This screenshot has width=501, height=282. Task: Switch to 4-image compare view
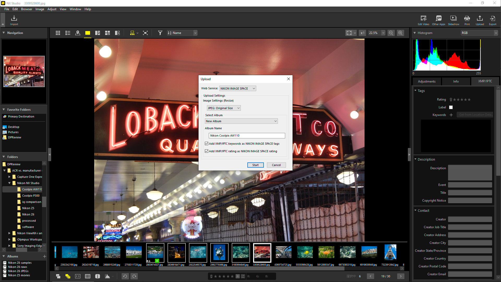click(108, 33)
